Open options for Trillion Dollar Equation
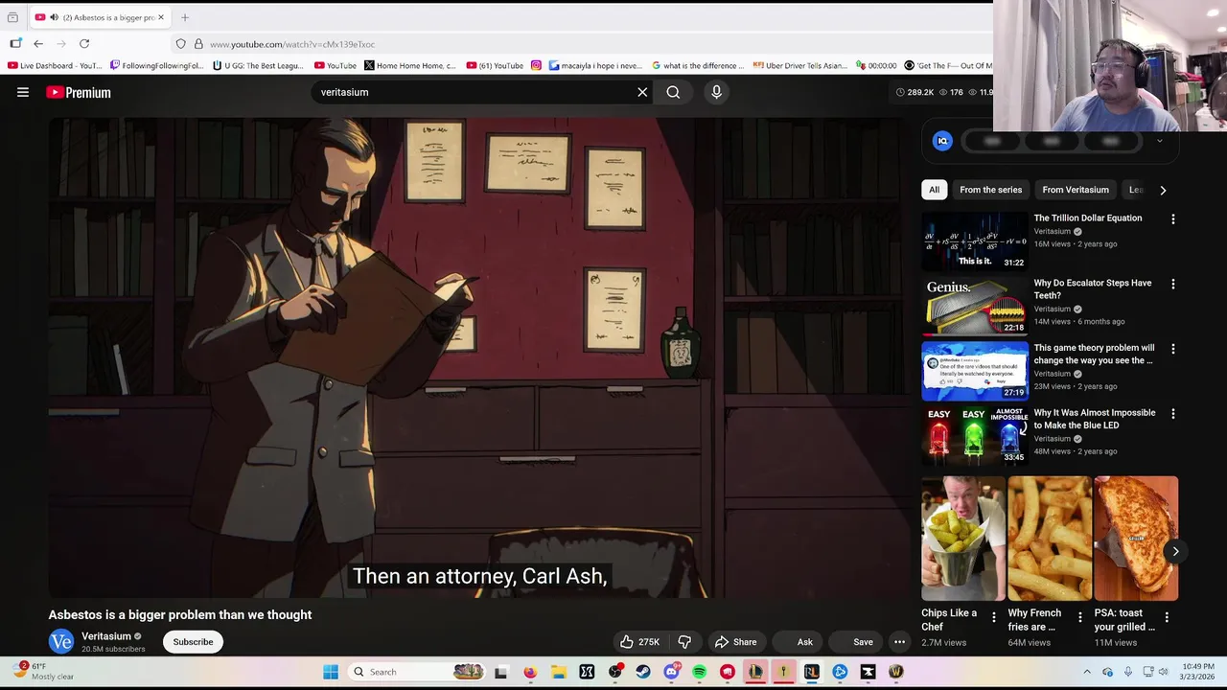Screen dimensions: 1227x690 (x=1172, y=219)
